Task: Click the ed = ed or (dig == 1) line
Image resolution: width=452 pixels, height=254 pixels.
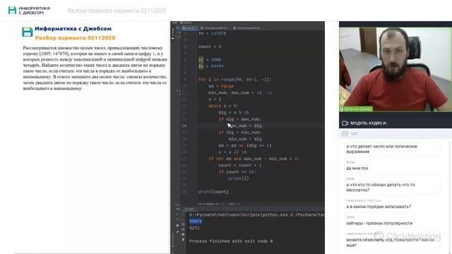Action: (245, 146)
